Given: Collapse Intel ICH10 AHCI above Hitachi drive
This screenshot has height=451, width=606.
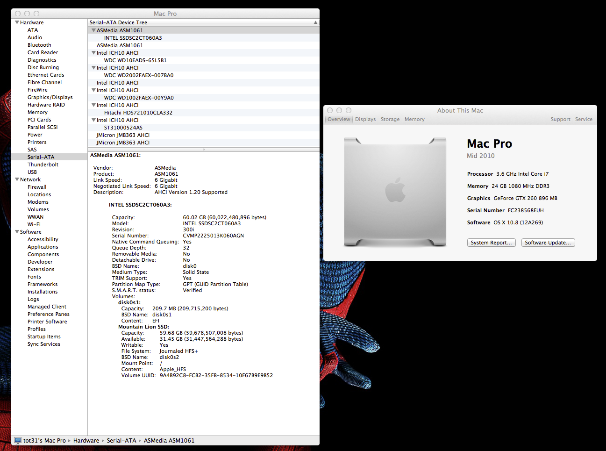Looking at the screenshot, I should pos(93,105).
